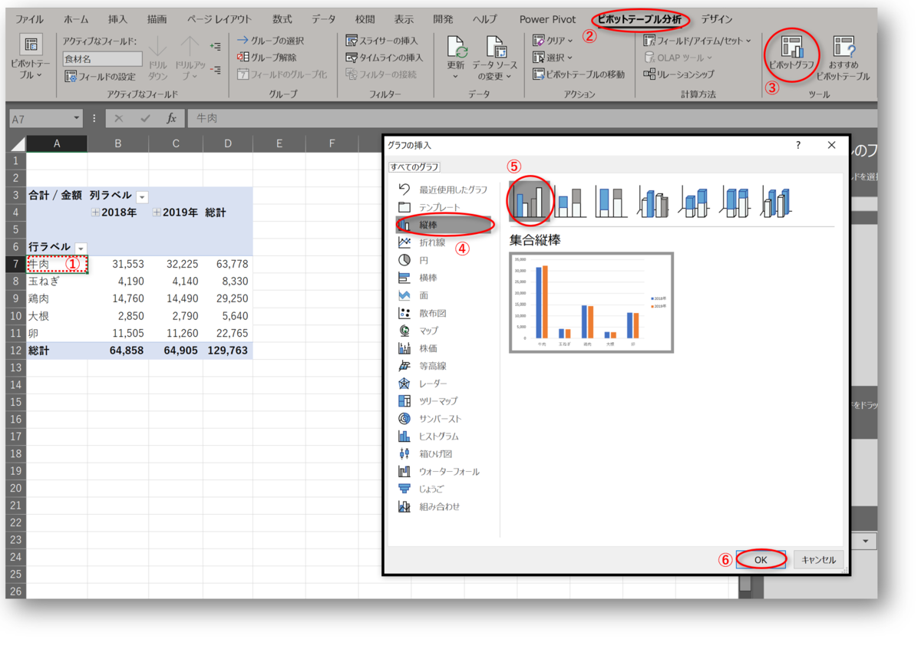Click the insert function fx button
The width and height of the screenshot is (921, 649).
171,119
